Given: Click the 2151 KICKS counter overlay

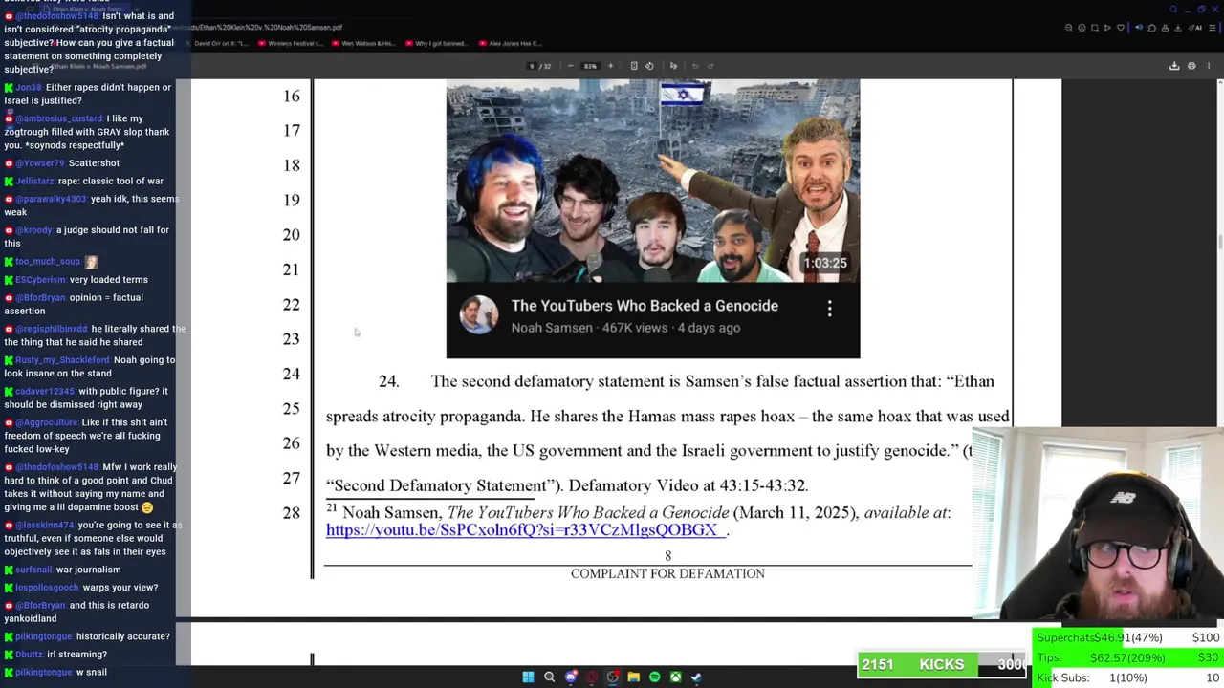Looking at the screenshot, I should 942,665.
